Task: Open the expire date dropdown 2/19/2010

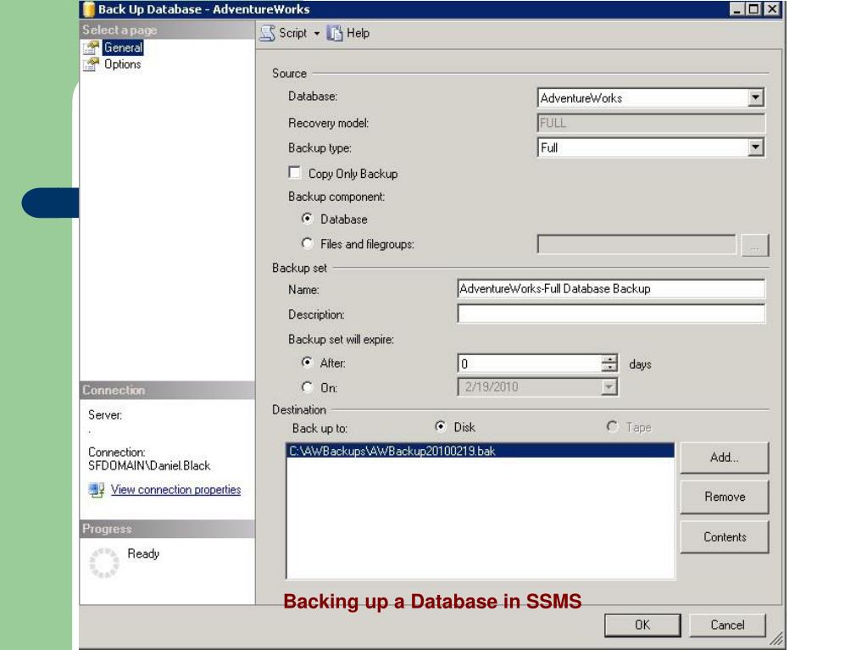Action: coord(609,387)
